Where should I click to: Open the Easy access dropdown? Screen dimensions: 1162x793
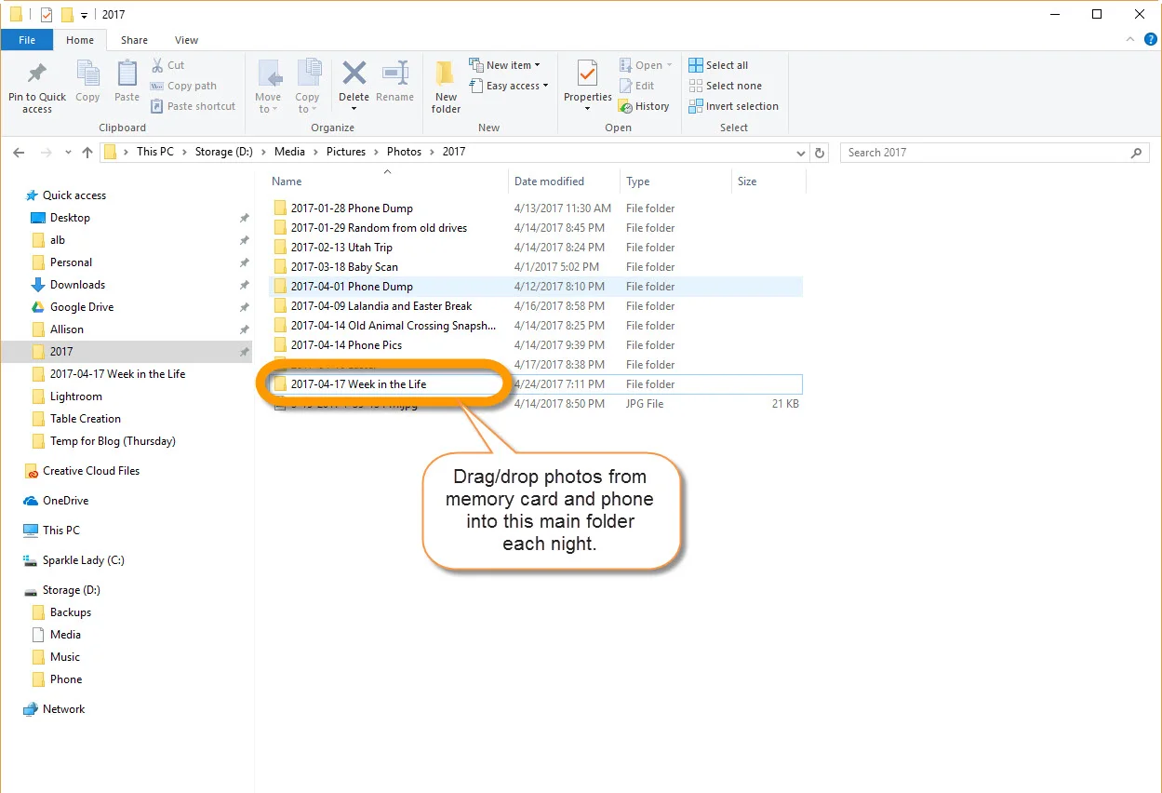pyautogui.click(x=508, y=86)
